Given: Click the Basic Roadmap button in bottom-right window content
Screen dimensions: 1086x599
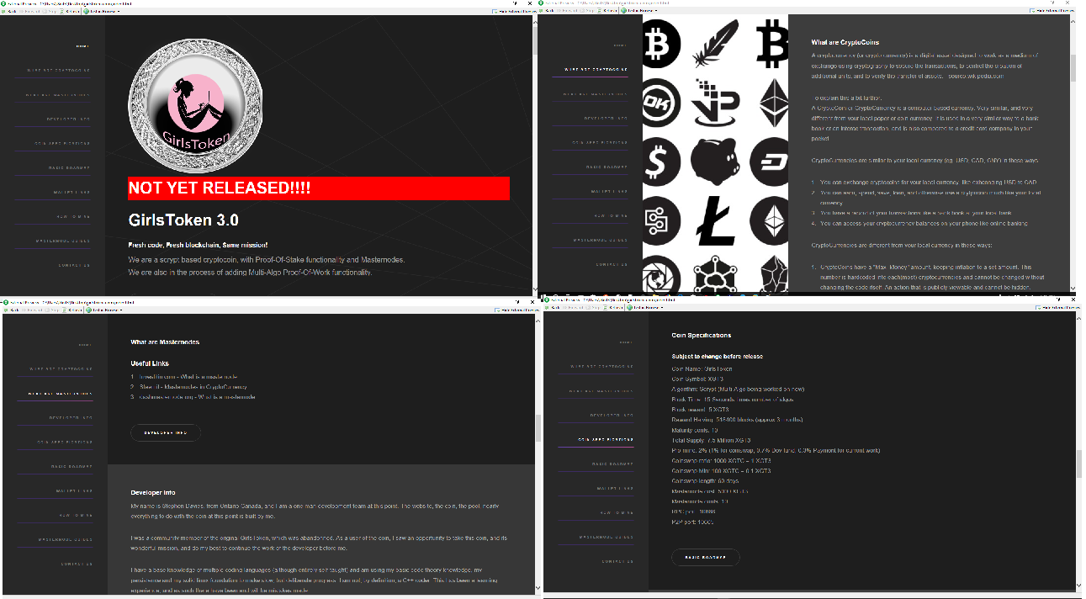Looking at the screenshot, I should 705,557.
